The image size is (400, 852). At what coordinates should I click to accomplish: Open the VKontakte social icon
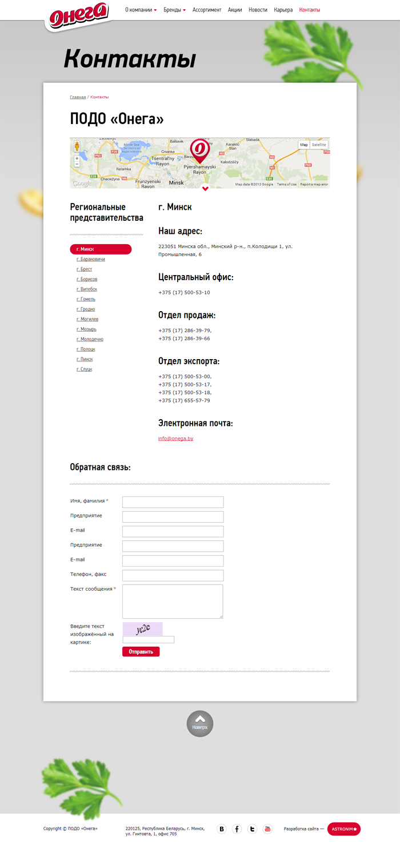pyautogui.click(x=222, y=829)
